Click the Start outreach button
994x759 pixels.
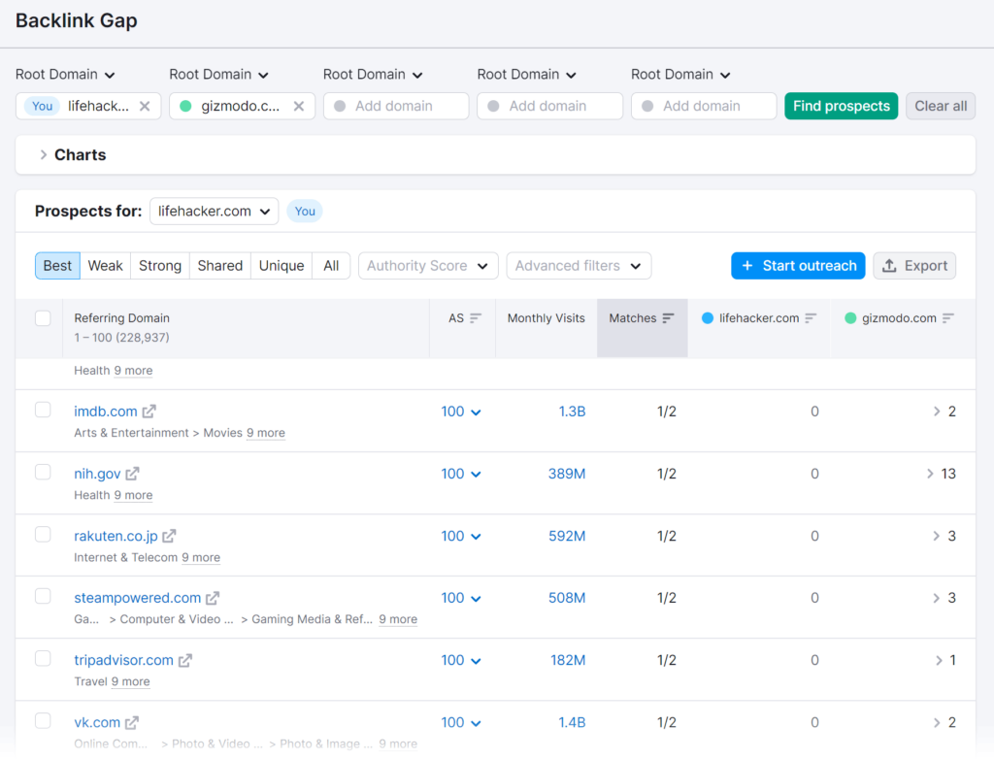pyautogui.click(x=798, y=266)
